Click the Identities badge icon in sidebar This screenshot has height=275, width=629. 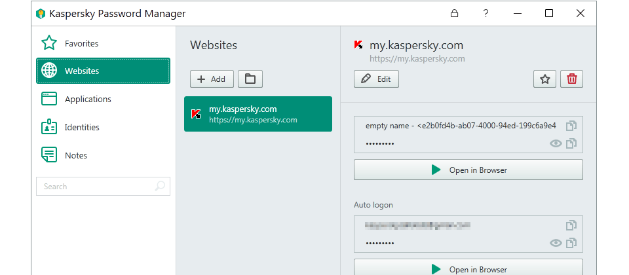click(x=49, y=126)
